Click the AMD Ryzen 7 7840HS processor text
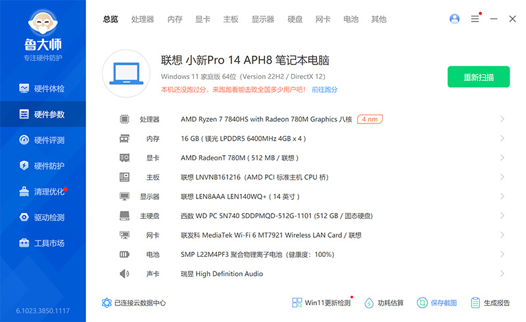Image resolution: width=526 pixels, height=322 pixels. (x=266, y=119)
